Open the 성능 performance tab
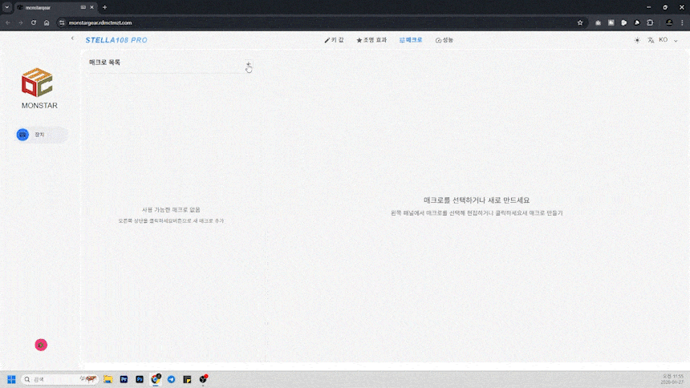The height and width of the screenshot is (388, 690). tap(444, 39)
